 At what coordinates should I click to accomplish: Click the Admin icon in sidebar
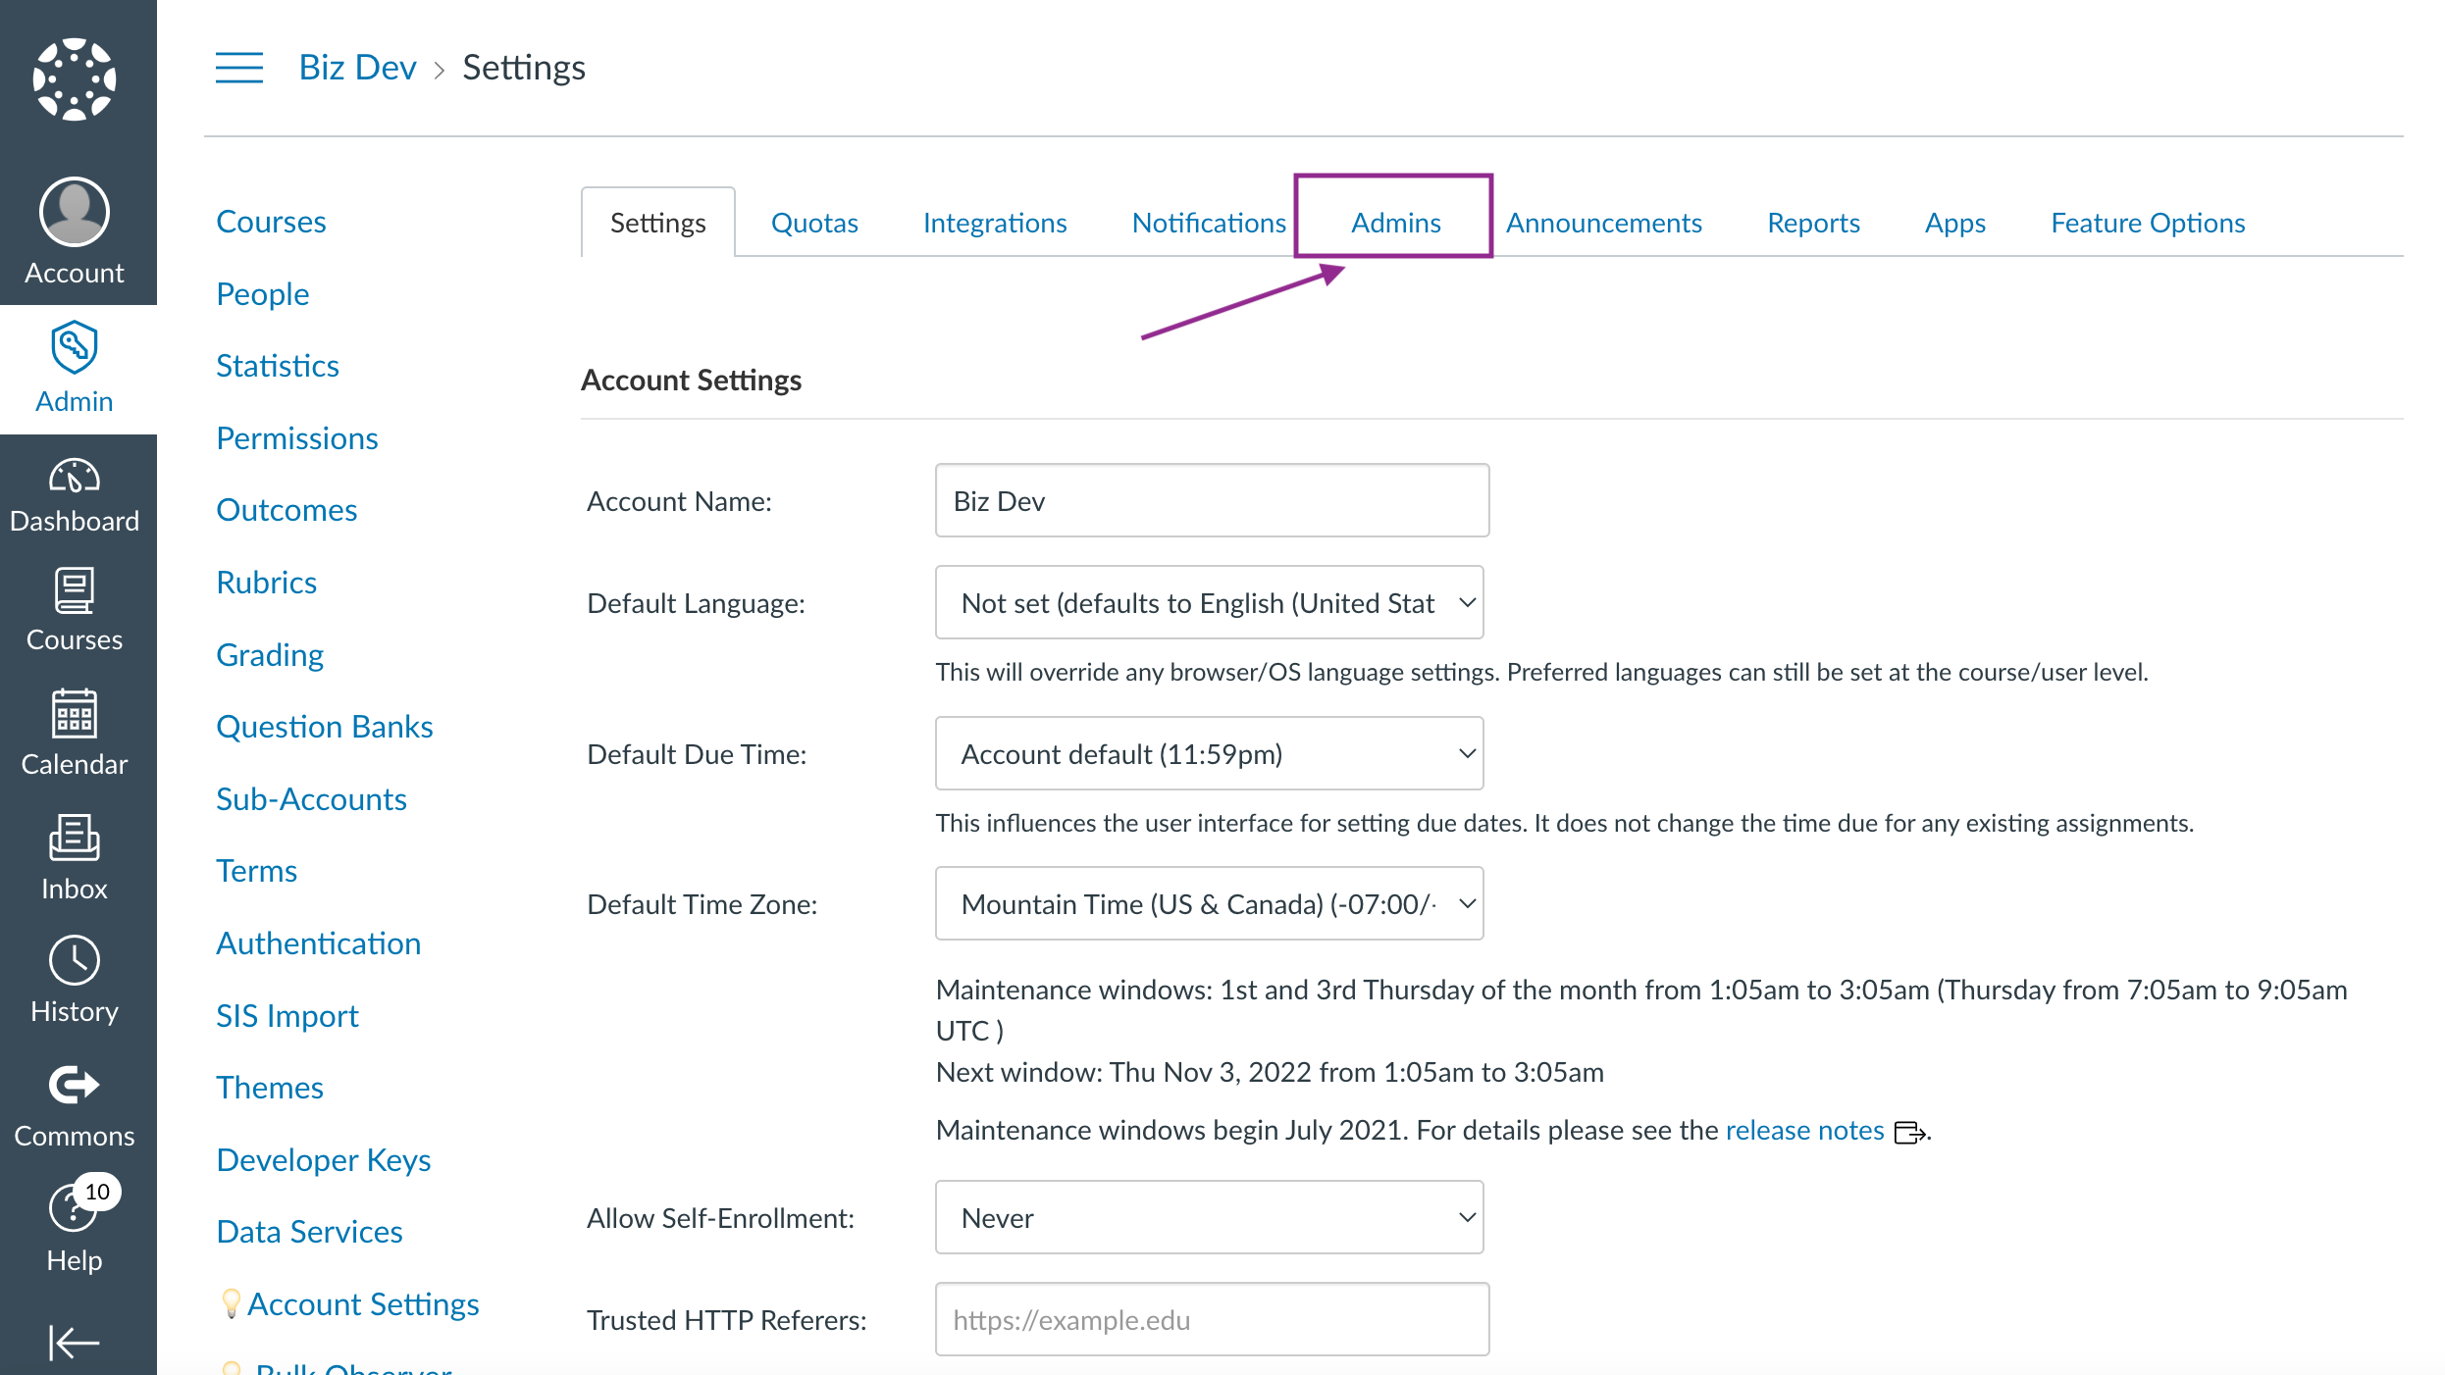coord(74,366)
